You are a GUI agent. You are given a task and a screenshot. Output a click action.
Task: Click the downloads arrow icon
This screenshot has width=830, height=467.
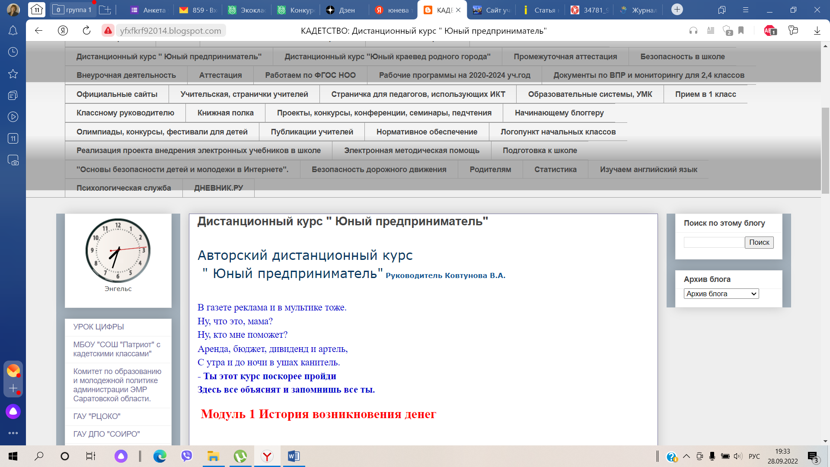click(817, 30)
